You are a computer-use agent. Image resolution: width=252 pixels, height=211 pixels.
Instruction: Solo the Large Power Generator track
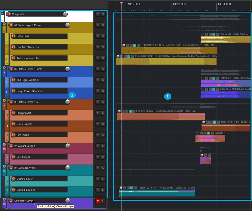coord(103,91)
